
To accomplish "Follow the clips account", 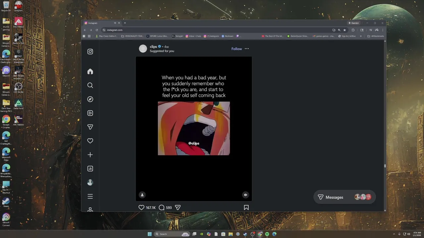I will pyautogui.click(x=237, y=49).
